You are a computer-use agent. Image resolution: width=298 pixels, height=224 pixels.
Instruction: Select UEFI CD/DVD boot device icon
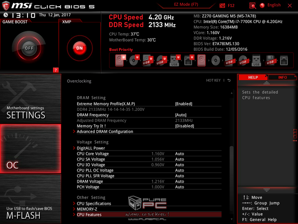(x=134, y=60)
